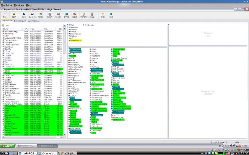This screenshot has height=155, width=249.
Task: Expand the Setup button dropdown arrow
Action: tap(97, 15)
